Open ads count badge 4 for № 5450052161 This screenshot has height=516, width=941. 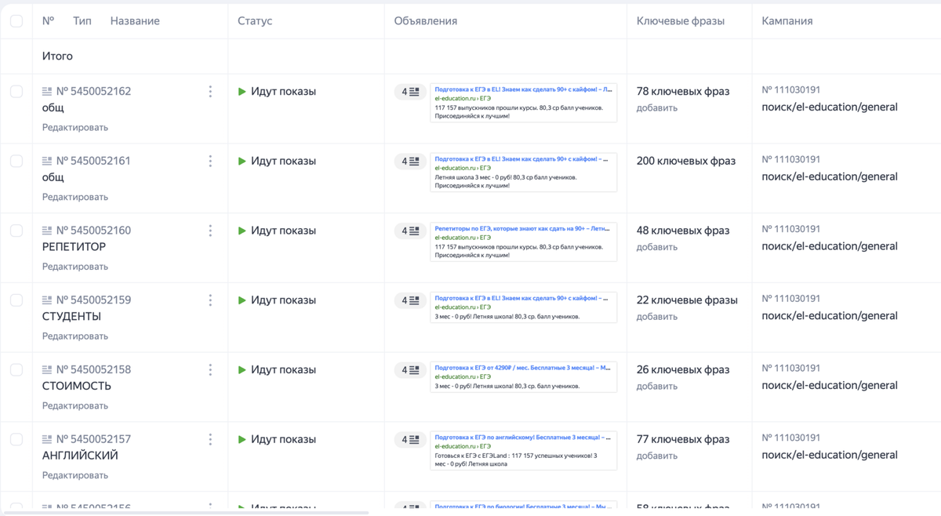[x=410, y=162]
